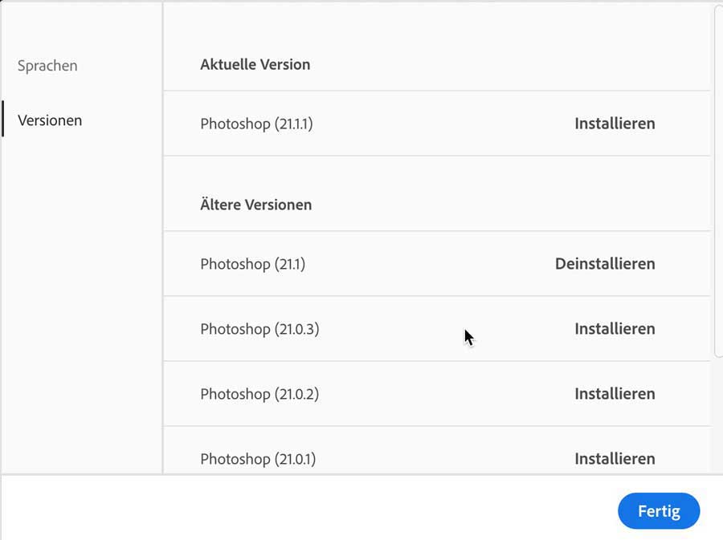Viewport: 723px width, 540px height.
Task: Click the Photoshop (21.0.3) entry name
Action: 259,329
